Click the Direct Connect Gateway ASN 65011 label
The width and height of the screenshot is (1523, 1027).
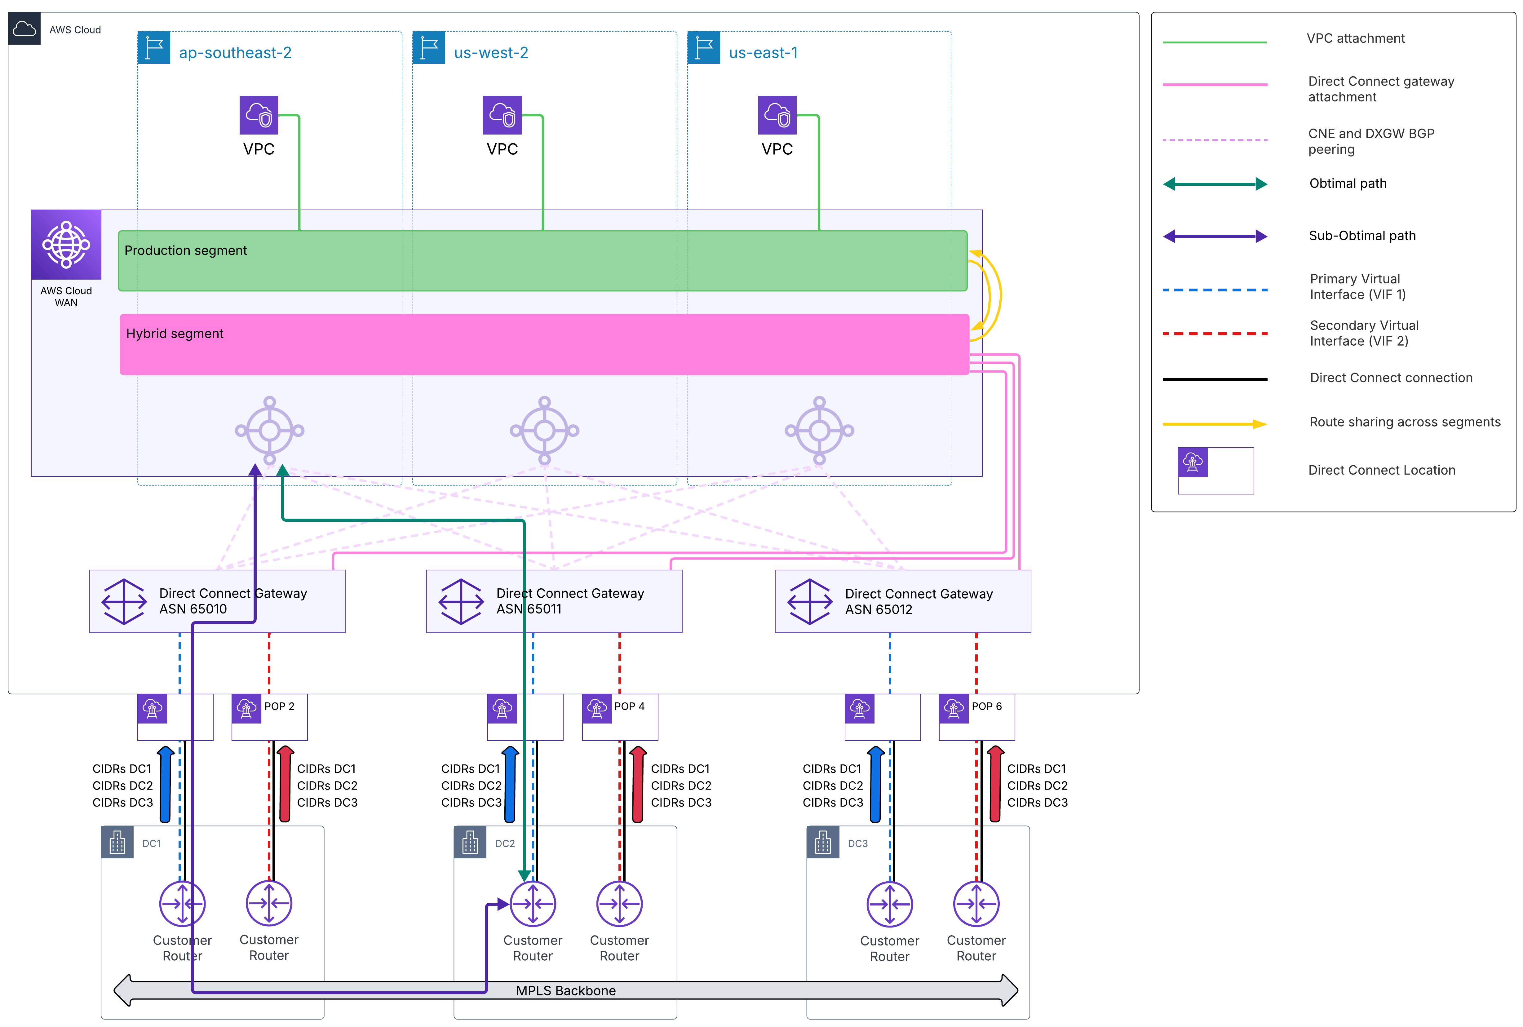coord(570,601)
